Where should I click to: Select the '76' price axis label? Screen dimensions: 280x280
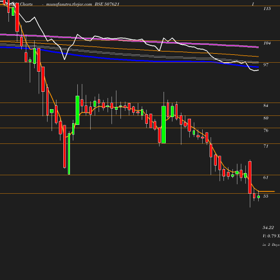266,130
